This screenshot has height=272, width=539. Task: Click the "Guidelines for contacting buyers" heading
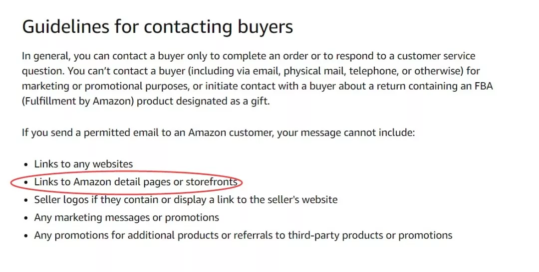pyautogui.click(x=157, y=26)
